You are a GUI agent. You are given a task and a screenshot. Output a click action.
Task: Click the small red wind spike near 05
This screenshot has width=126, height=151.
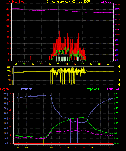point(31,58)
